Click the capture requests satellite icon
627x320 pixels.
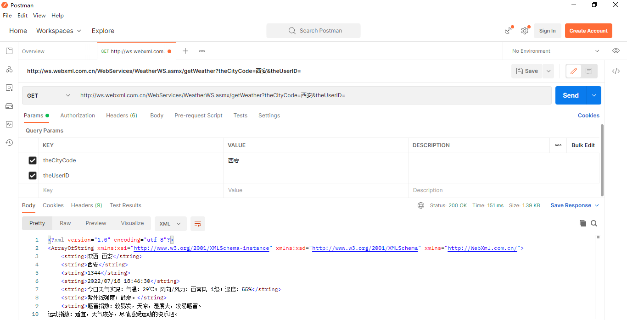(x=509, y=31)
